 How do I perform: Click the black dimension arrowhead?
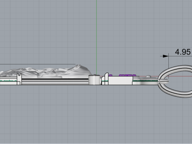point(166,56)
